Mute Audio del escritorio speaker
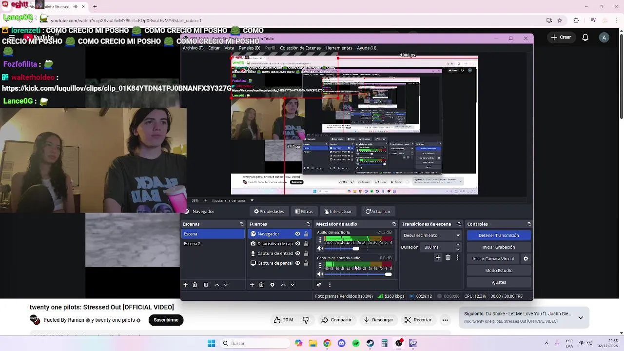Viewport: 624px width, 351px height. (320, 249)
